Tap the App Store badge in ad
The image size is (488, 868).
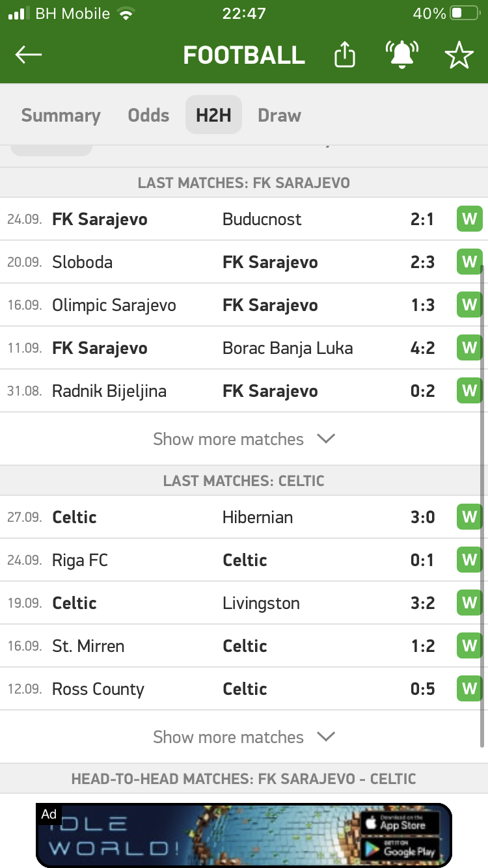pyautogui.click(x=400, y=822)
